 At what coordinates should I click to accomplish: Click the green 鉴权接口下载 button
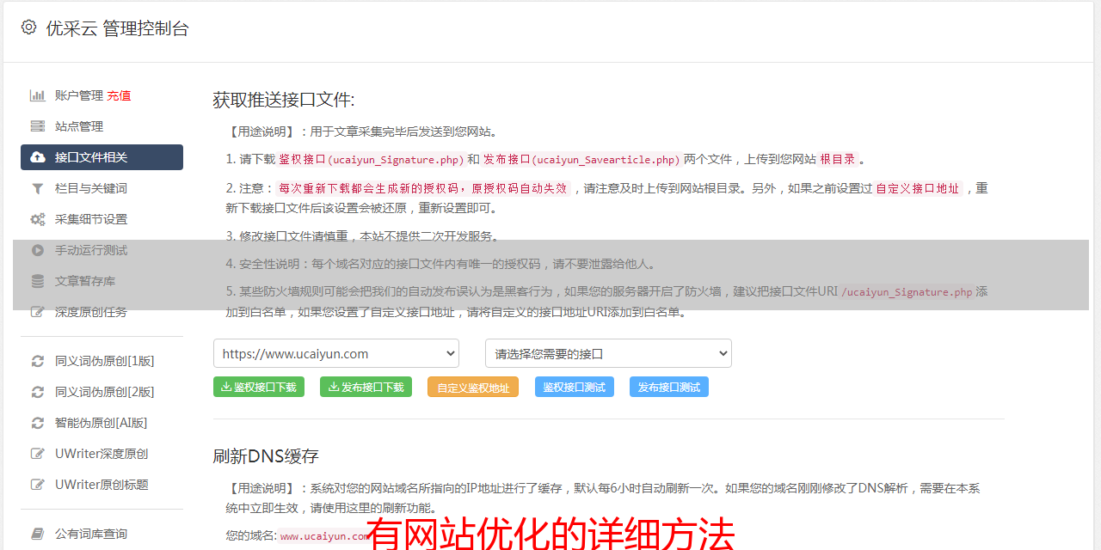click(x=259, y=387)
